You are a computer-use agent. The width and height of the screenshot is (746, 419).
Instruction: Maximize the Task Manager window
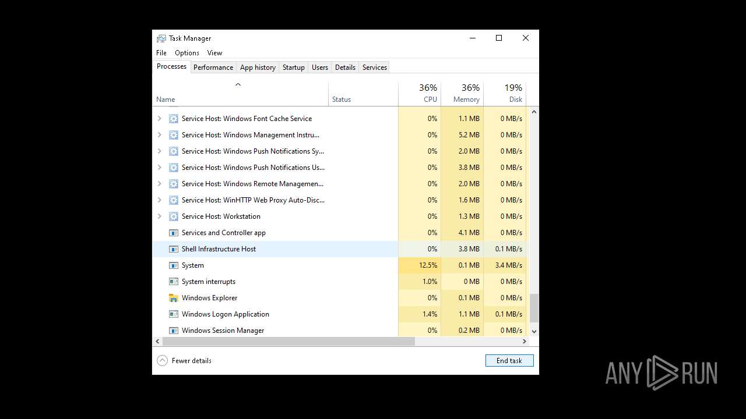coord(499,38)
